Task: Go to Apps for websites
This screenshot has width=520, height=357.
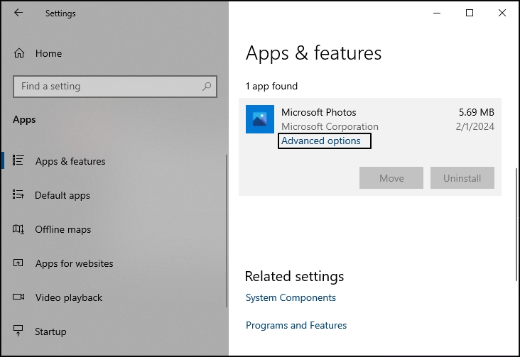Action: [x=75, y=263]
